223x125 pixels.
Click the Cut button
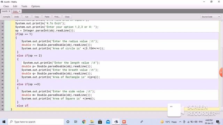[x=27, y=17]
